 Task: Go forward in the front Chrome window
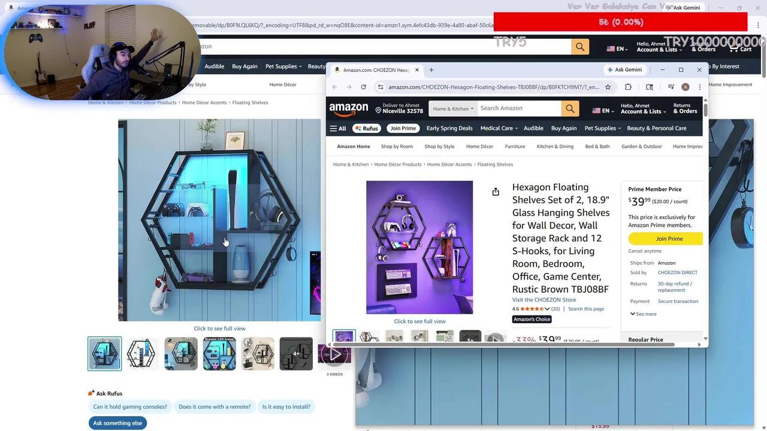[x=349, y=87]
